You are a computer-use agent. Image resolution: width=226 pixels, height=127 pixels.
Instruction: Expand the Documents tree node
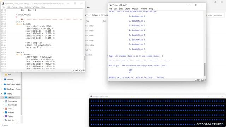pos(3,101)
